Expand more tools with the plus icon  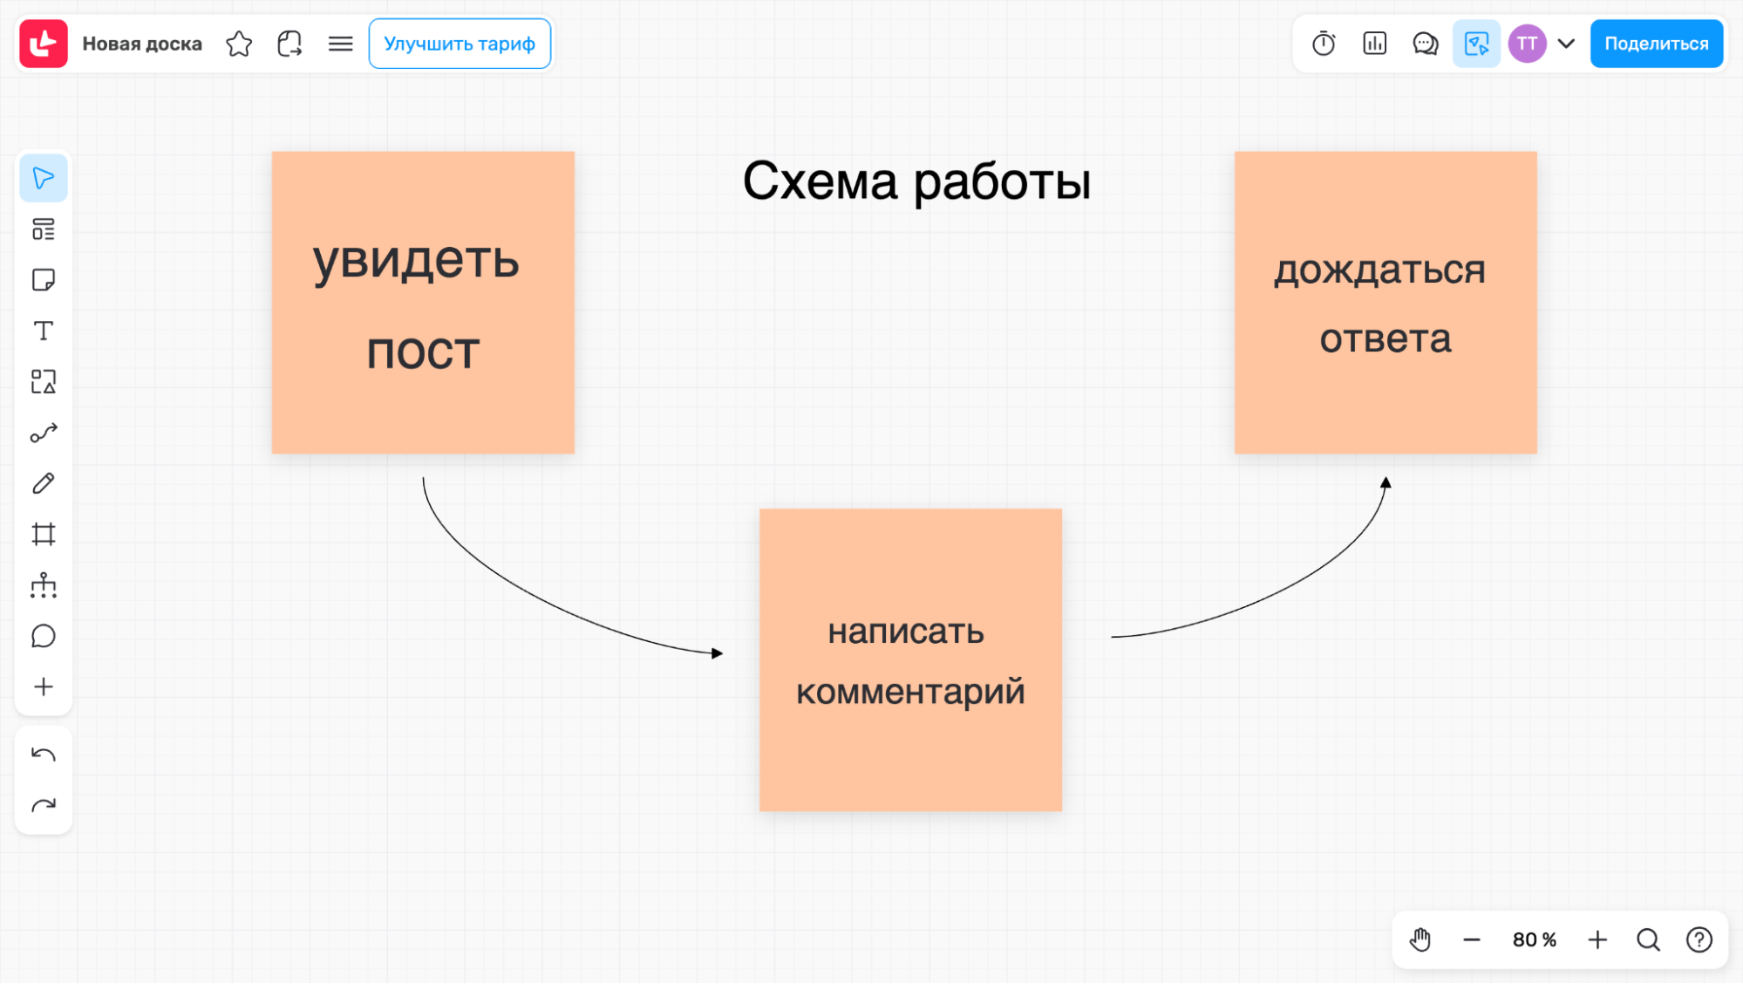pos(44,687)
